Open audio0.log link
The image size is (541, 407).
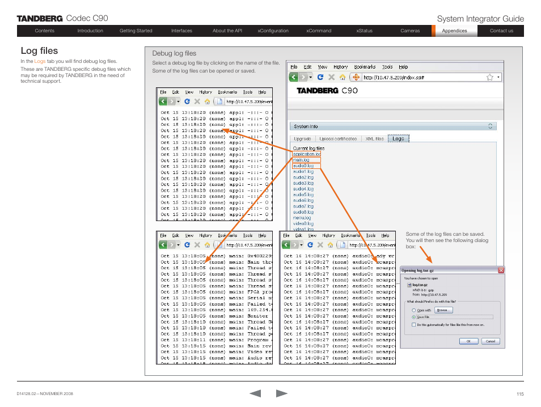click(x=303, y=166)
